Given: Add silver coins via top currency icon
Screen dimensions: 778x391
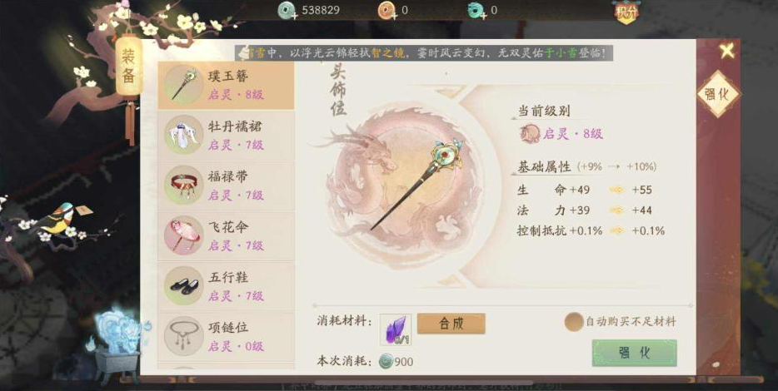Looking at the screenshot, I should (x=286, y=11).
